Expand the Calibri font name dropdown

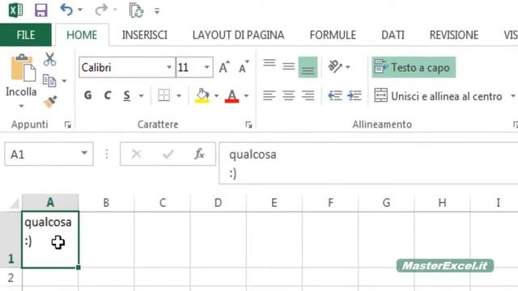pyautogui.click(x=169, y=67)
